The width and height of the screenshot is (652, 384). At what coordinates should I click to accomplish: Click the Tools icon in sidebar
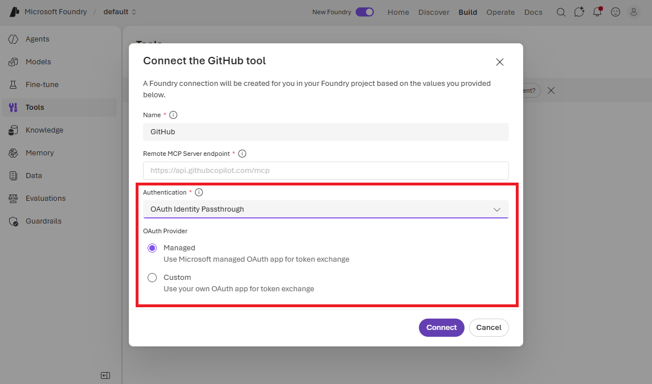(13, 108)
